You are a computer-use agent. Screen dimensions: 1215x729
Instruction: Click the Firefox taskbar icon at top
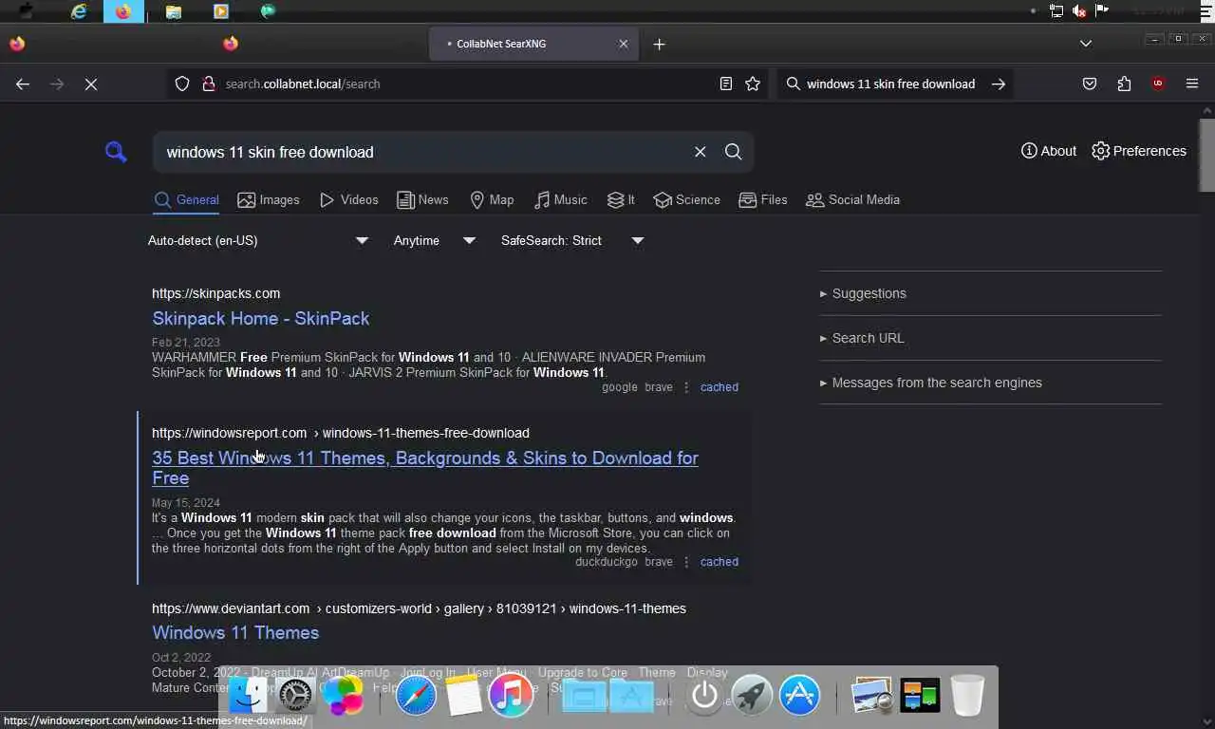(x=123, y=11)
